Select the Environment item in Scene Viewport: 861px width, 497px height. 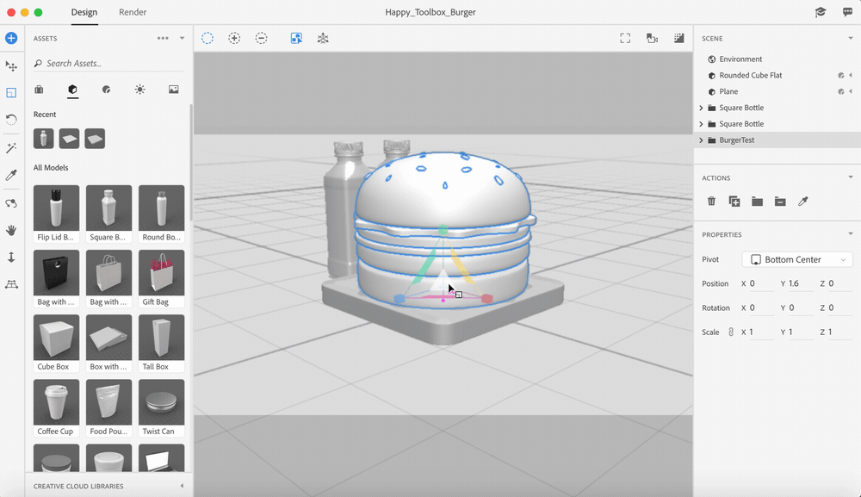click(740, 59)
